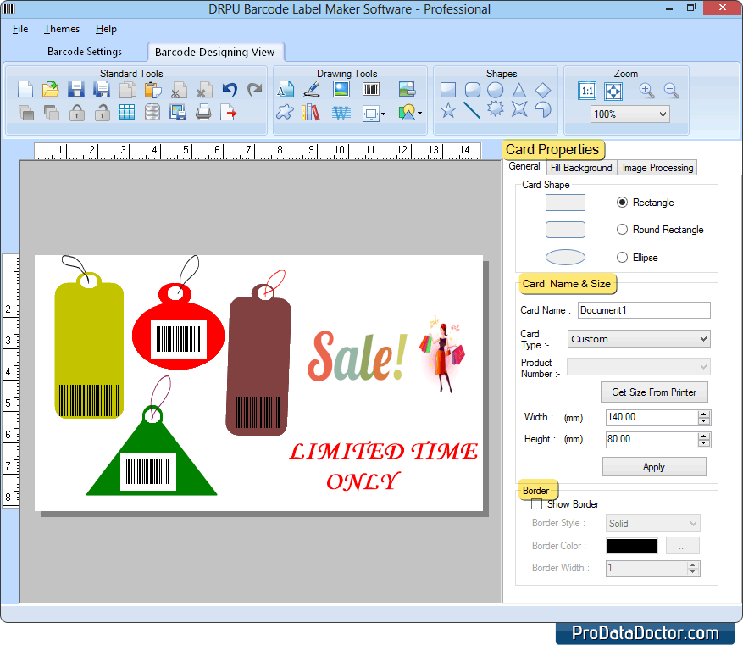Create a new blank document
Viewport: 743px width, 645px height.
click(x=25, y=90)
